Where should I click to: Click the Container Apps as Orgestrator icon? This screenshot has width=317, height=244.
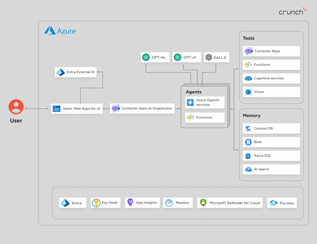[116, 109]
